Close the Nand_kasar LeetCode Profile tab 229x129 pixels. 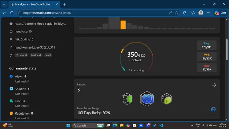[x=57, y=4]
